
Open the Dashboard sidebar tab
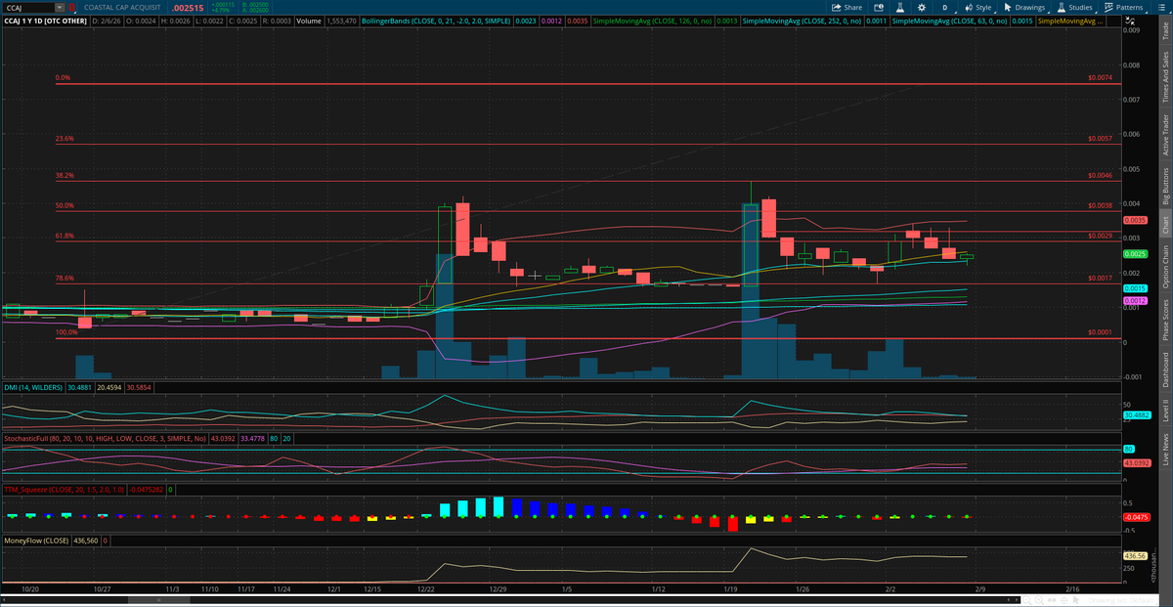[x=1164, y=369]
